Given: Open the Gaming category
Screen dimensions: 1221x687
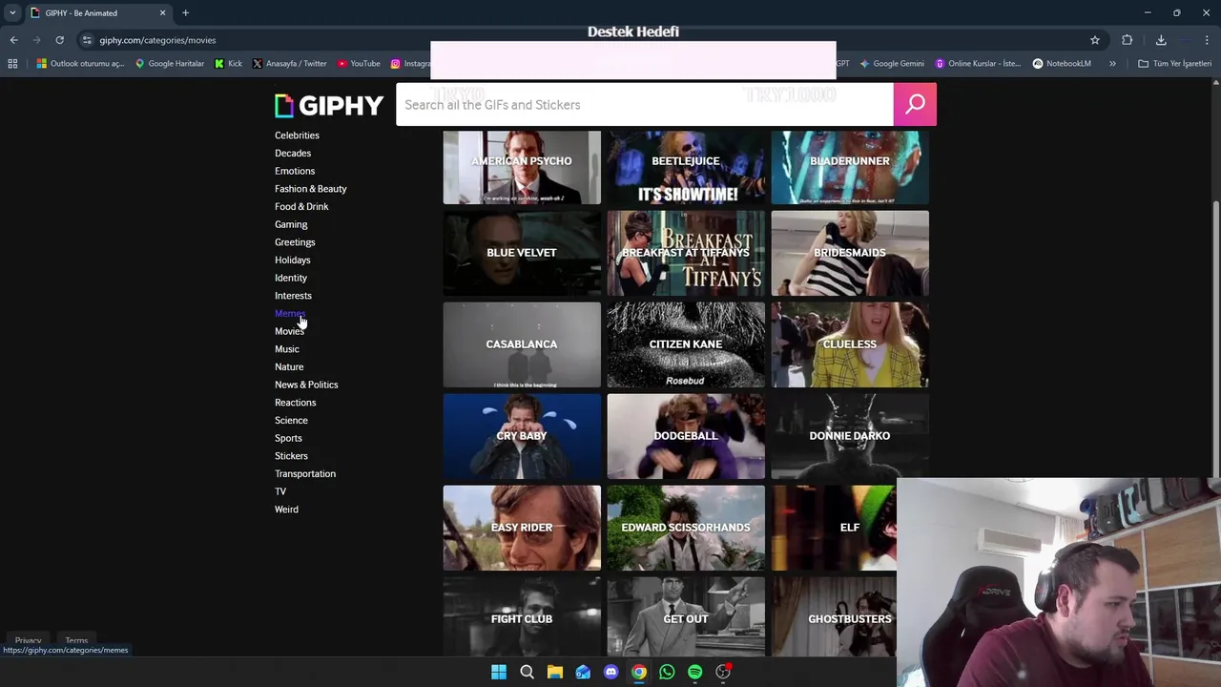Looking at the screenshot, I should pos(291,224).
